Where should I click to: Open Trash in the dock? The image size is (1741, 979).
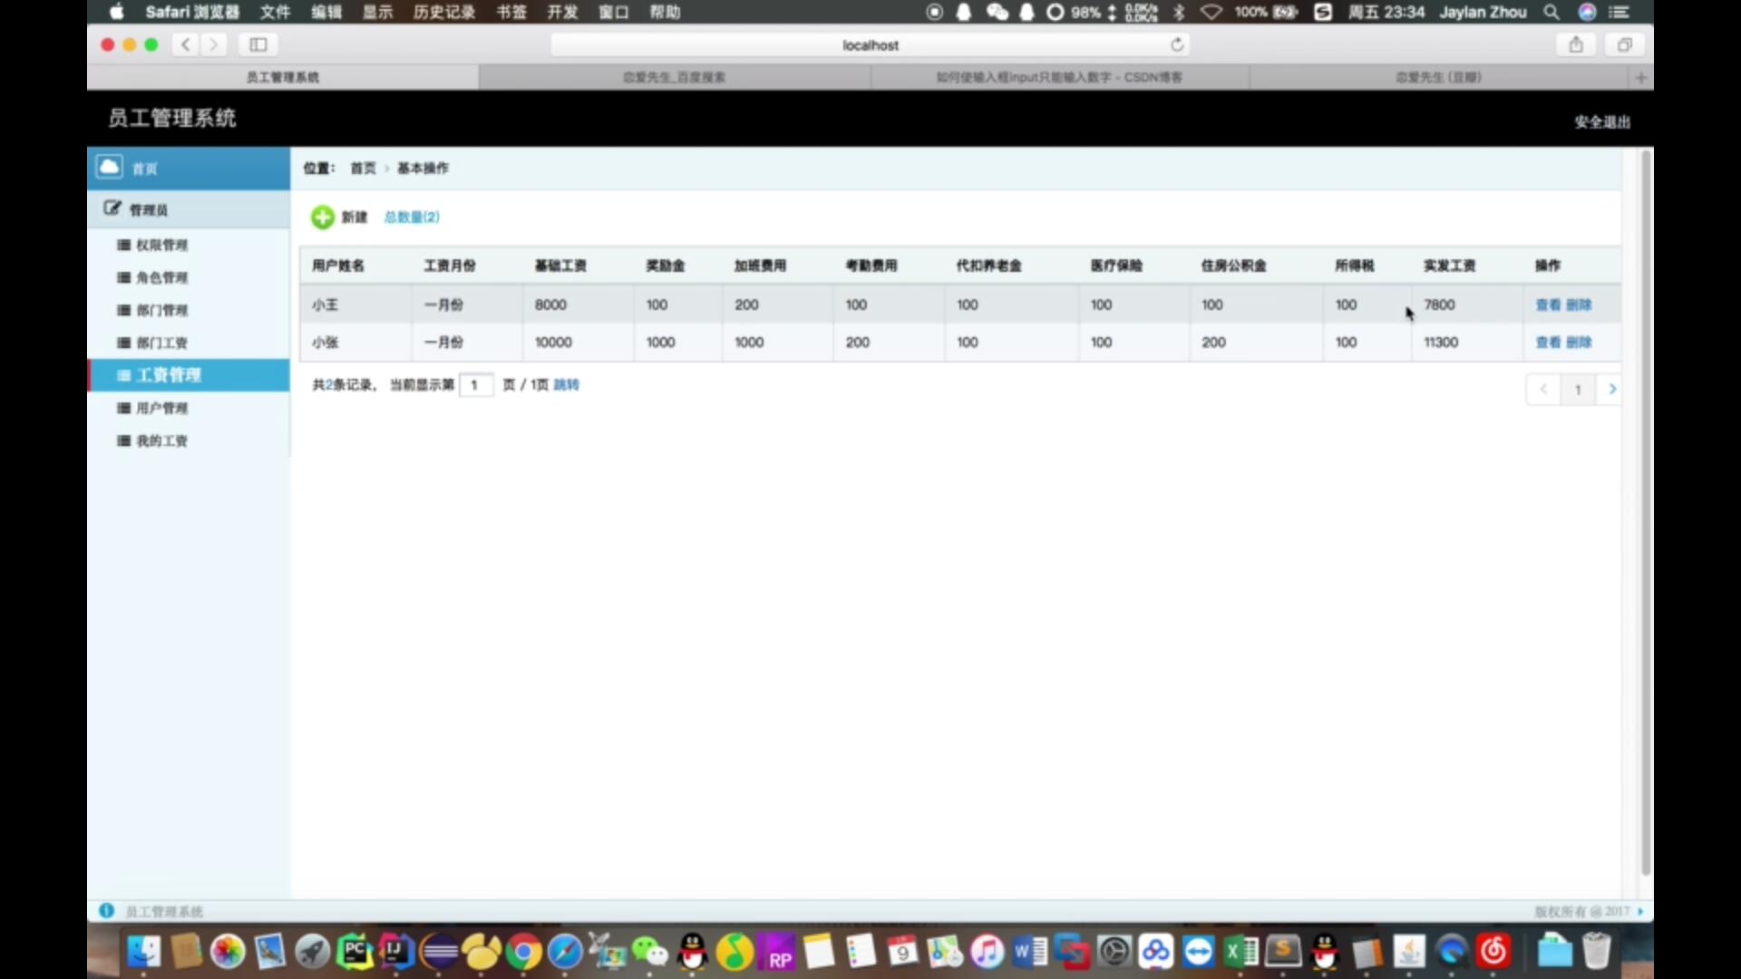pos(1596,952)
